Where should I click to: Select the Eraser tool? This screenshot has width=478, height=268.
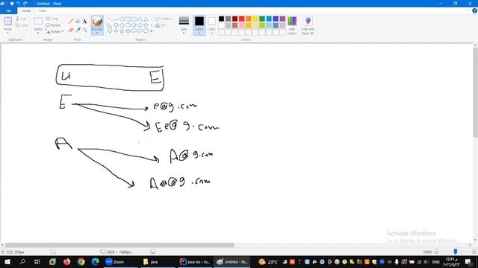pyautogui.click(x=71, y=30)
